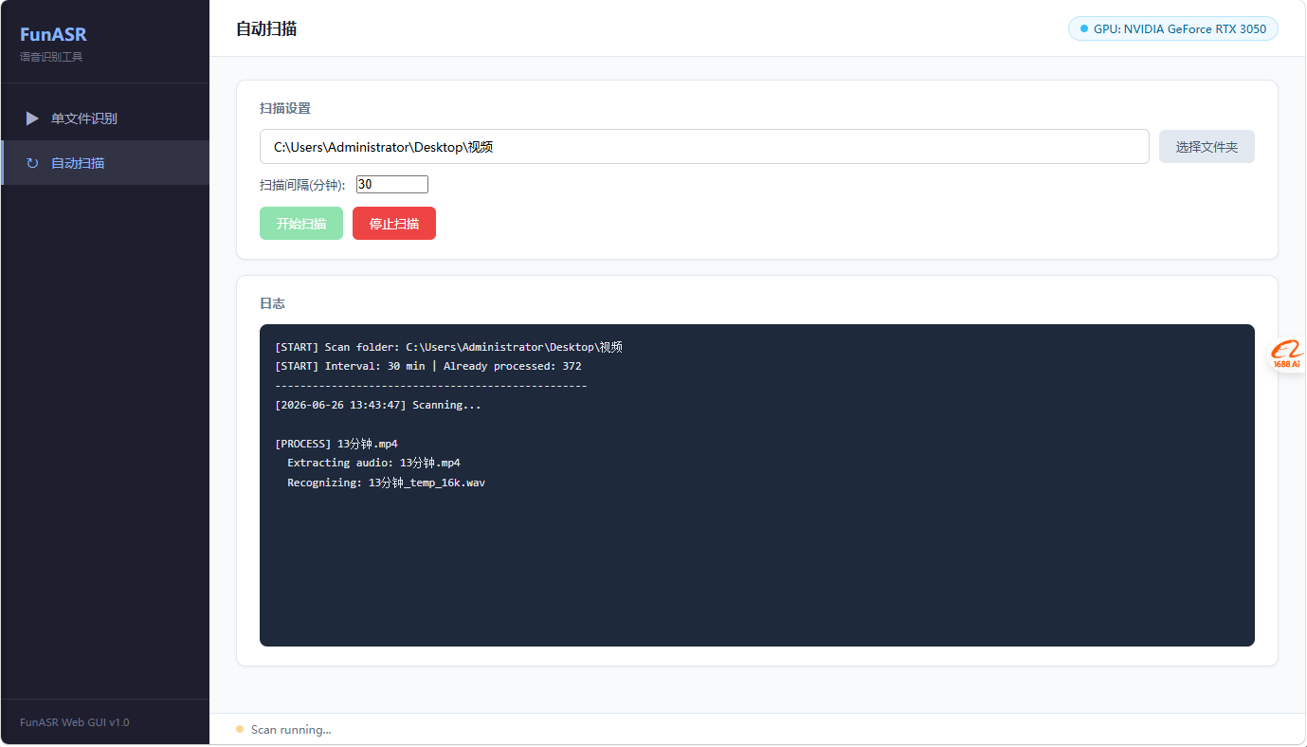Click the log line "[START] Scan folder"

click(448, 347)
